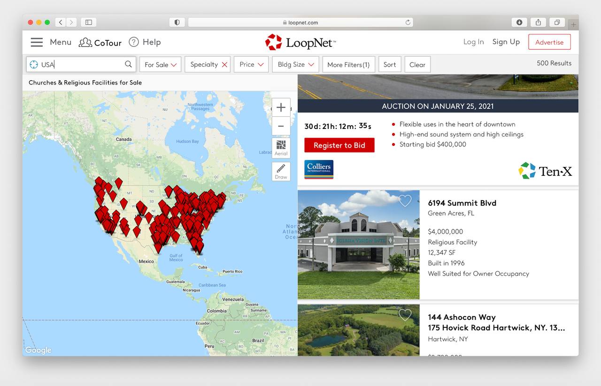
Task: Click the search magnifier icon
Action: tap(128, 64)
